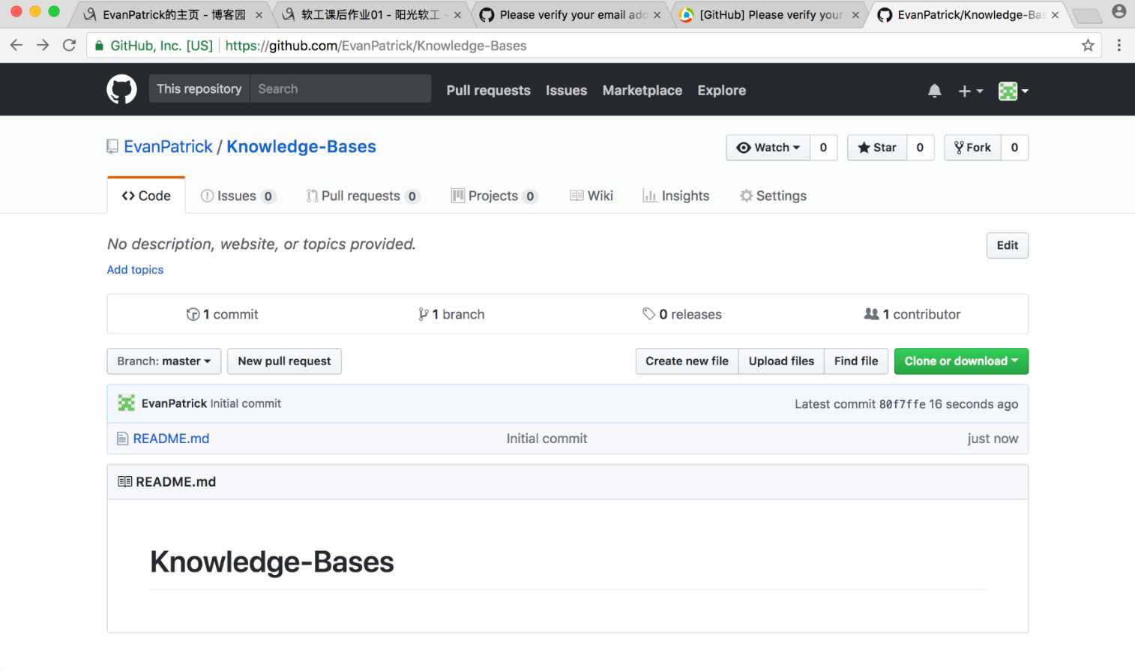This screenshot has width=1135, height=671.
Task: Click Add topics link
Action: pyautogui.click(x=135, y=270)
